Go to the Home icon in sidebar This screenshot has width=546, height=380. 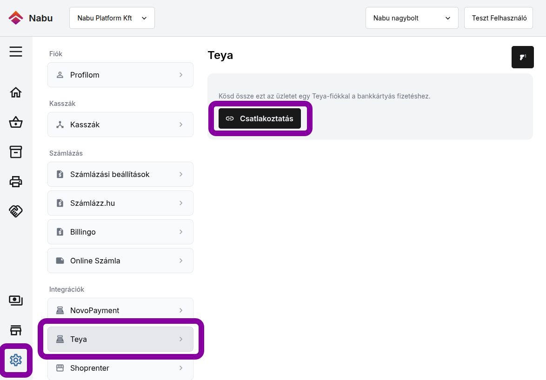coord(16,92)
